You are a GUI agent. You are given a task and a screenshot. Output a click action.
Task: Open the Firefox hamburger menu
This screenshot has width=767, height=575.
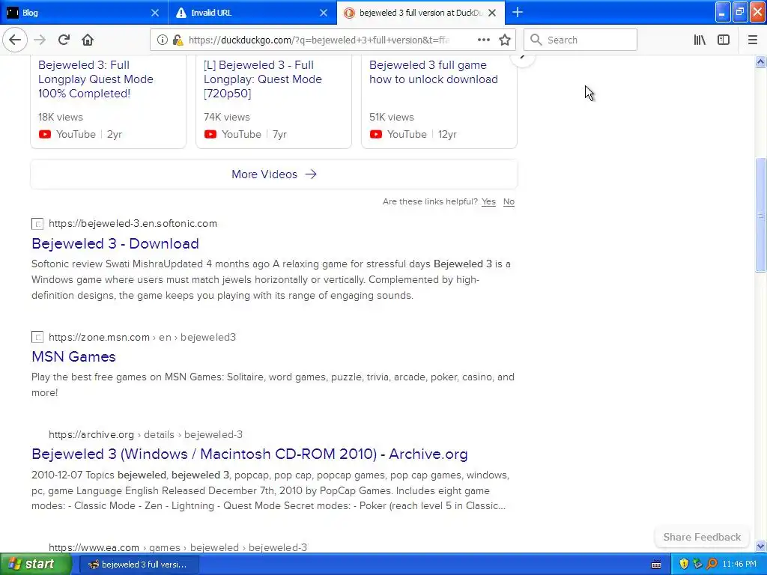click(x=752, y=40)
